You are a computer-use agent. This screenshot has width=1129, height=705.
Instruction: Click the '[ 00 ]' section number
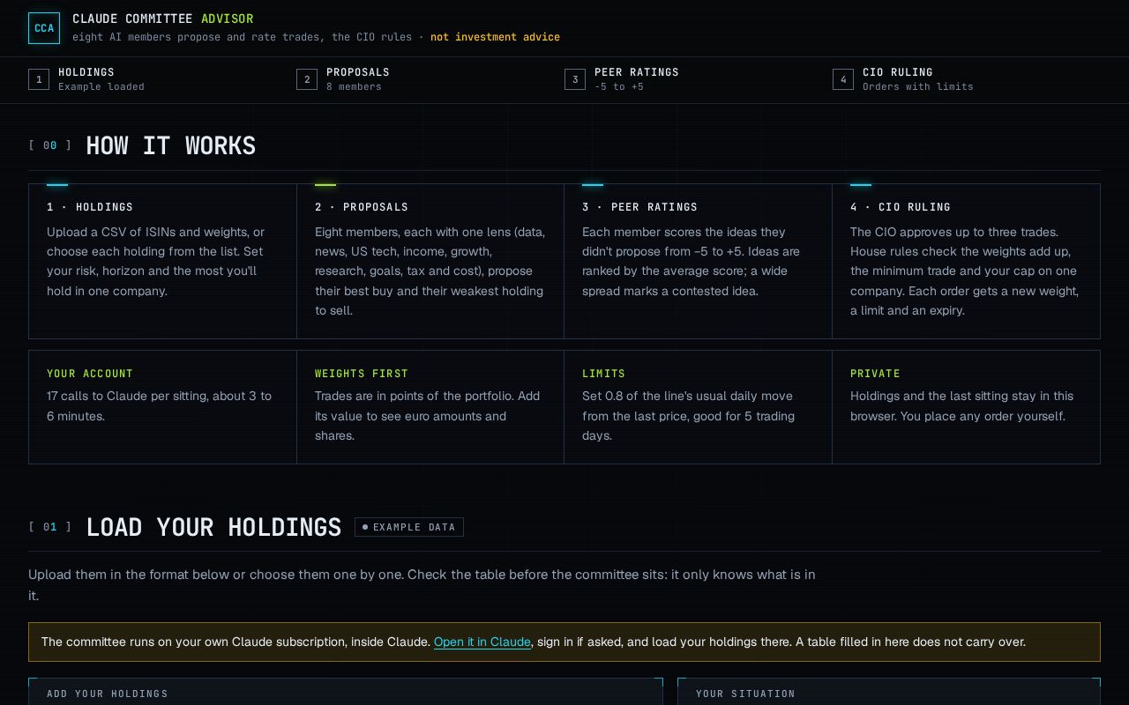click(x=50, y=145)
